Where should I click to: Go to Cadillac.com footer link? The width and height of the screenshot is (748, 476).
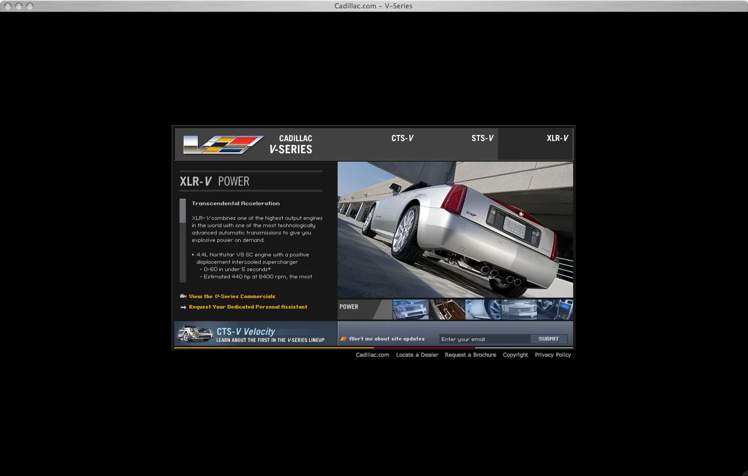(372, 355)
